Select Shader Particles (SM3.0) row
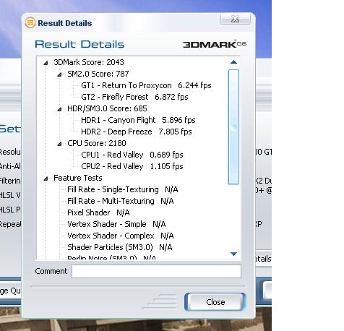 click(120, 247)
